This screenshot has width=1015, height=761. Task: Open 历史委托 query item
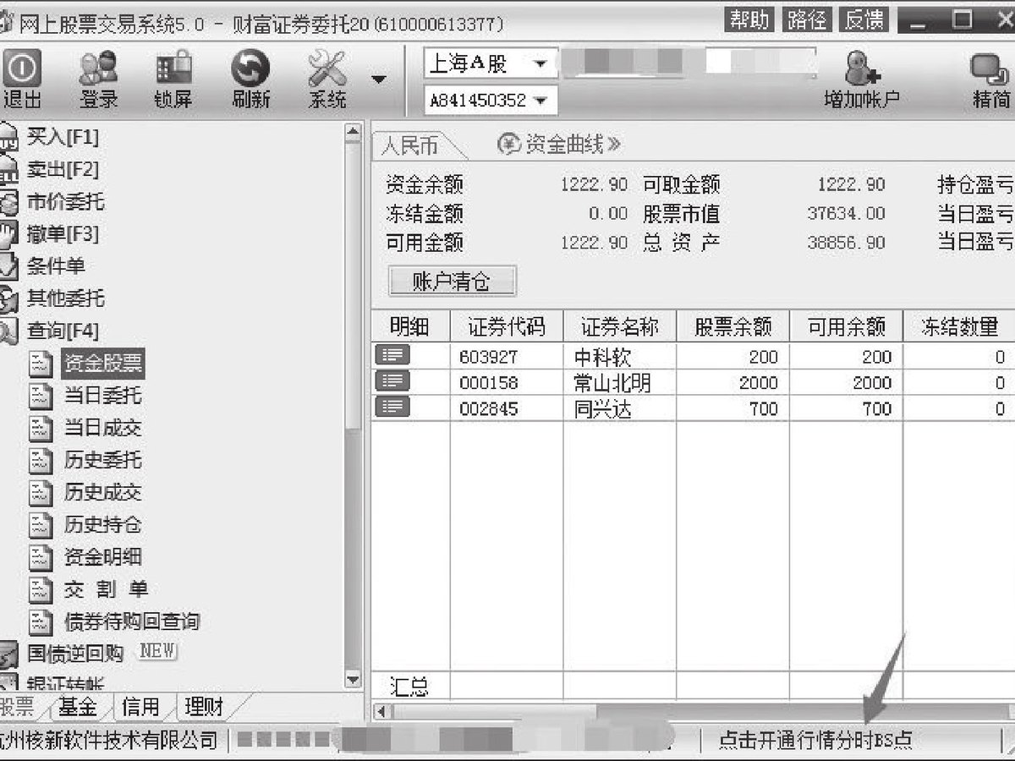click(103, 461)
